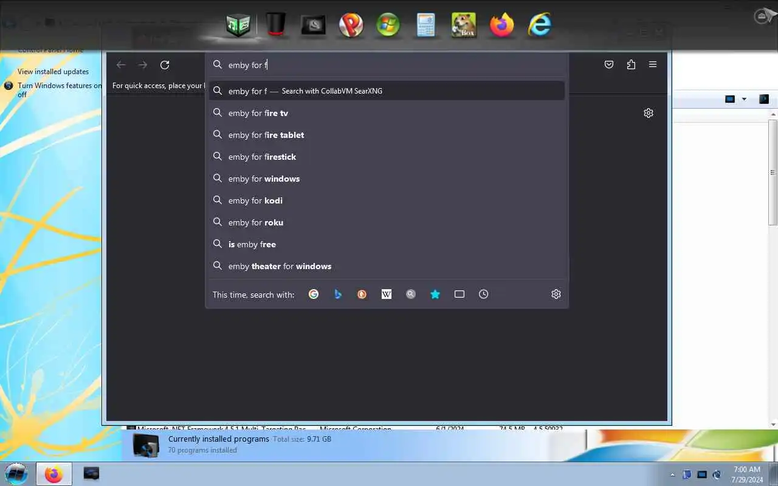Click the view icon in Programs window toolbar
Image resolution: width=778 pixels, height=486 pixels.
(730, 99)
